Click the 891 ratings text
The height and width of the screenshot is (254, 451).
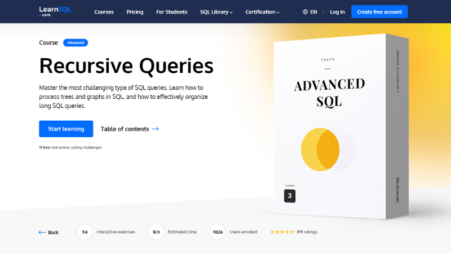(x=307, y=232)
